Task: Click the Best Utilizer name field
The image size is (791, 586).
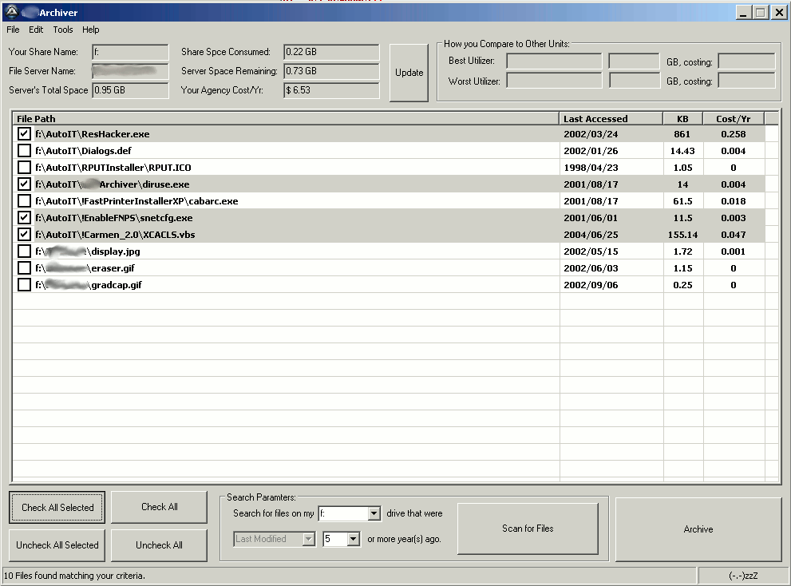Action: (x=554, y=61)
